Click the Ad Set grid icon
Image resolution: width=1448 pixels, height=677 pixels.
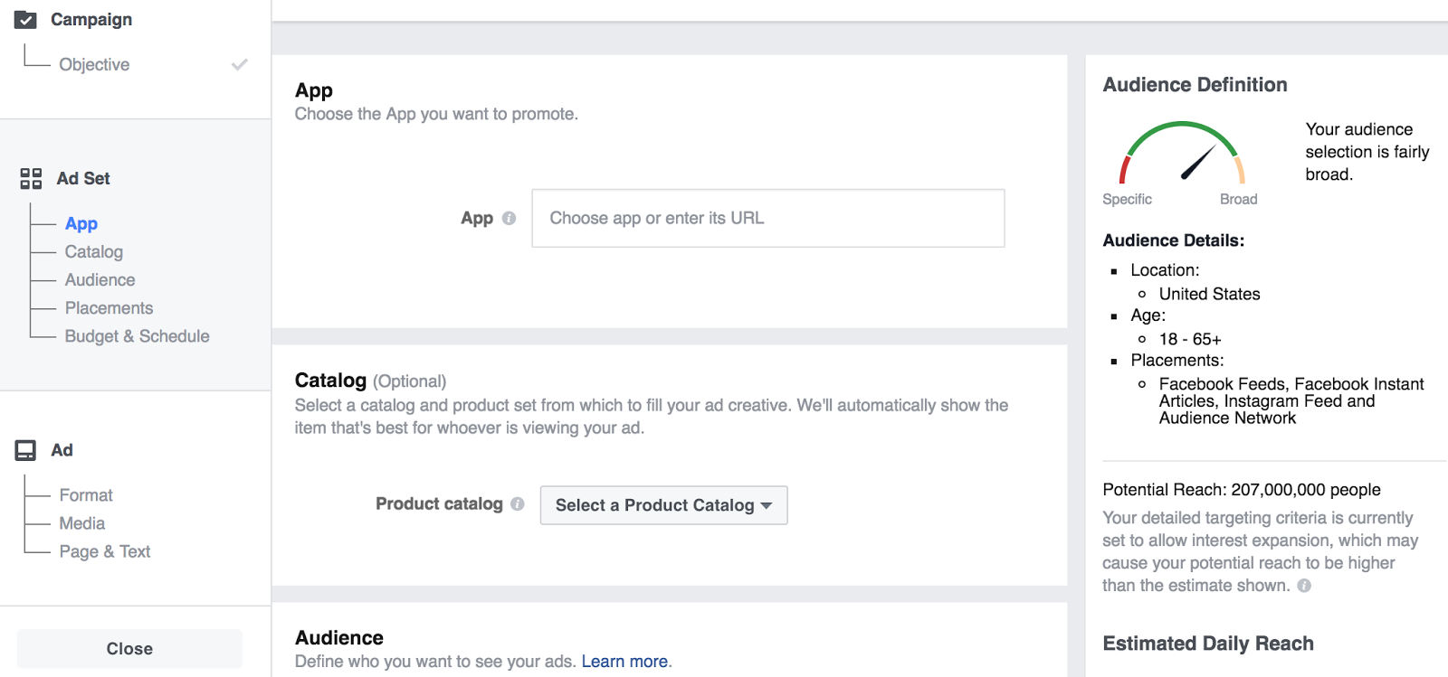tap(31, 179)
